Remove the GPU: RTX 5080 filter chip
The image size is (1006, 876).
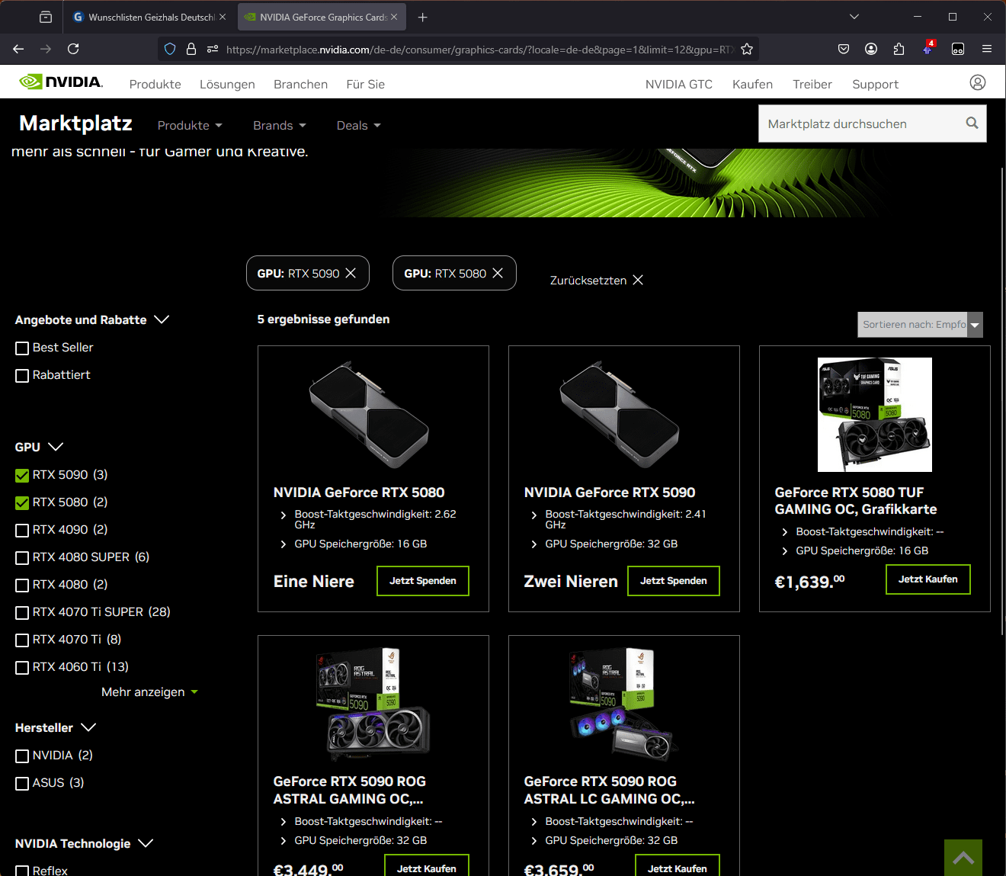tap(498, 273)
